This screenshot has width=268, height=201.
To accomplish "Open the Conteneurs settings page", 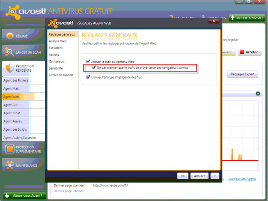I will (57, 62).
